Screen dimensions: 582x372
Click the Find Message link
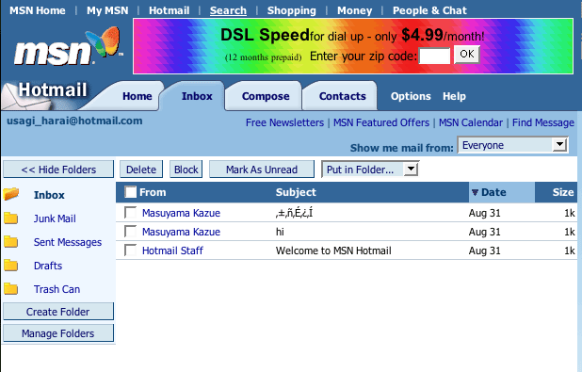point(543,122)
